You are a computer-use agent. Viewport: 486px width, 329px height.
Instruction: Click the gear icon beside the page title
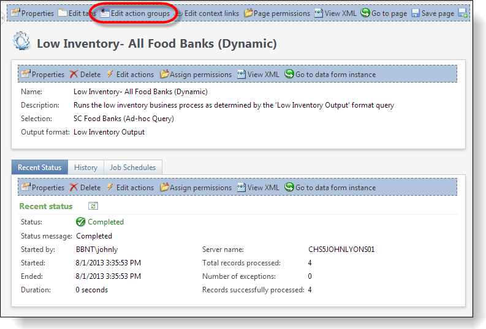tap(21, 42)
